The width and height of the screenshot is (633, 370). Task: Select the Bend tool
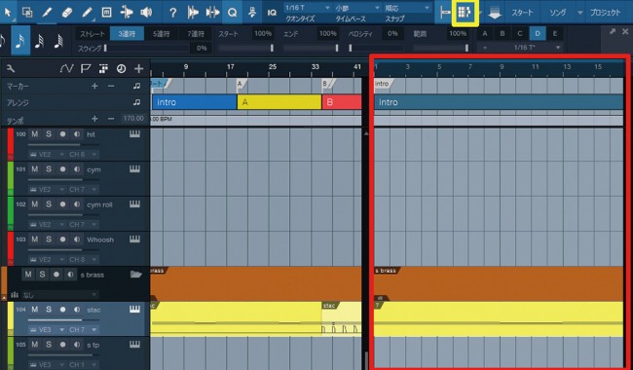pyautogui.click(x=127, y=12)
